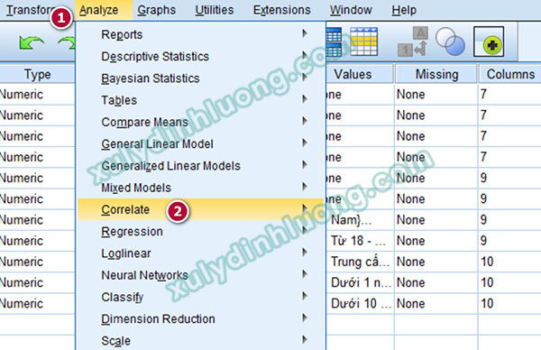Expand the Bayesian Statistics submenu
Image resolution: width=541 pixels, height=350 pixels.
200,78
